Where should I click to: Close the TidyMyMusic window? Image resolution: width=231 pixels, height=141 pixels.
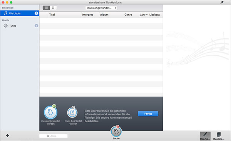click(3, 2)
